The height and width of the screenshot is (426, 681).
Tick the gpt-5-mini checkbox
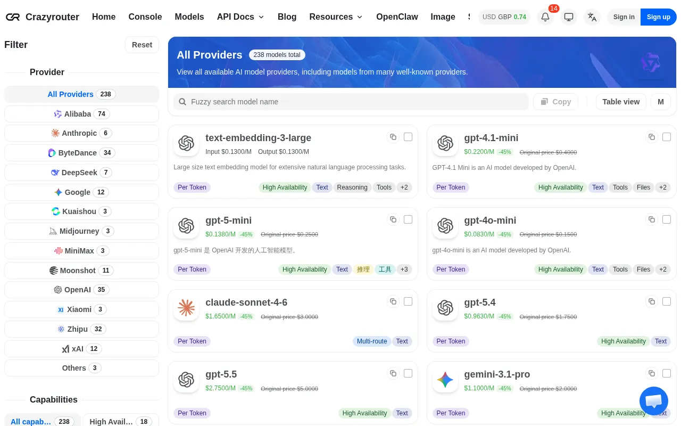click(x=408, y=219)
